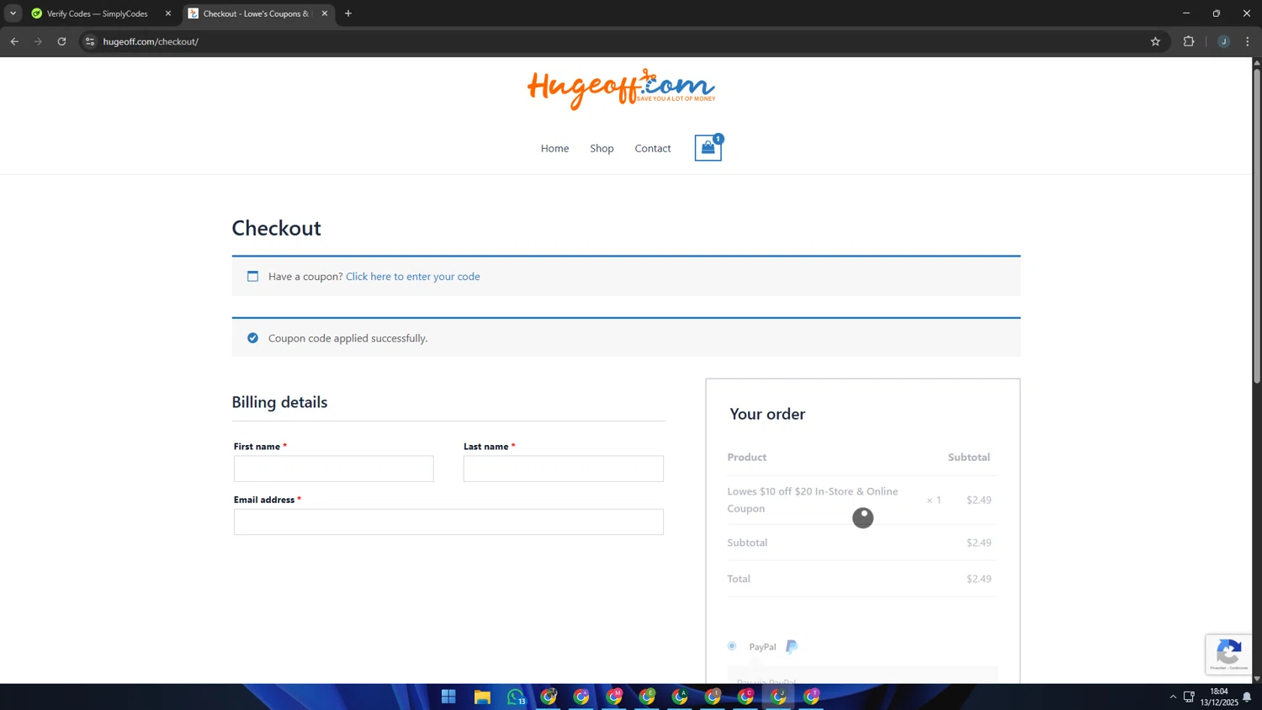Close the Verify Codes tab

coord(167,13)
